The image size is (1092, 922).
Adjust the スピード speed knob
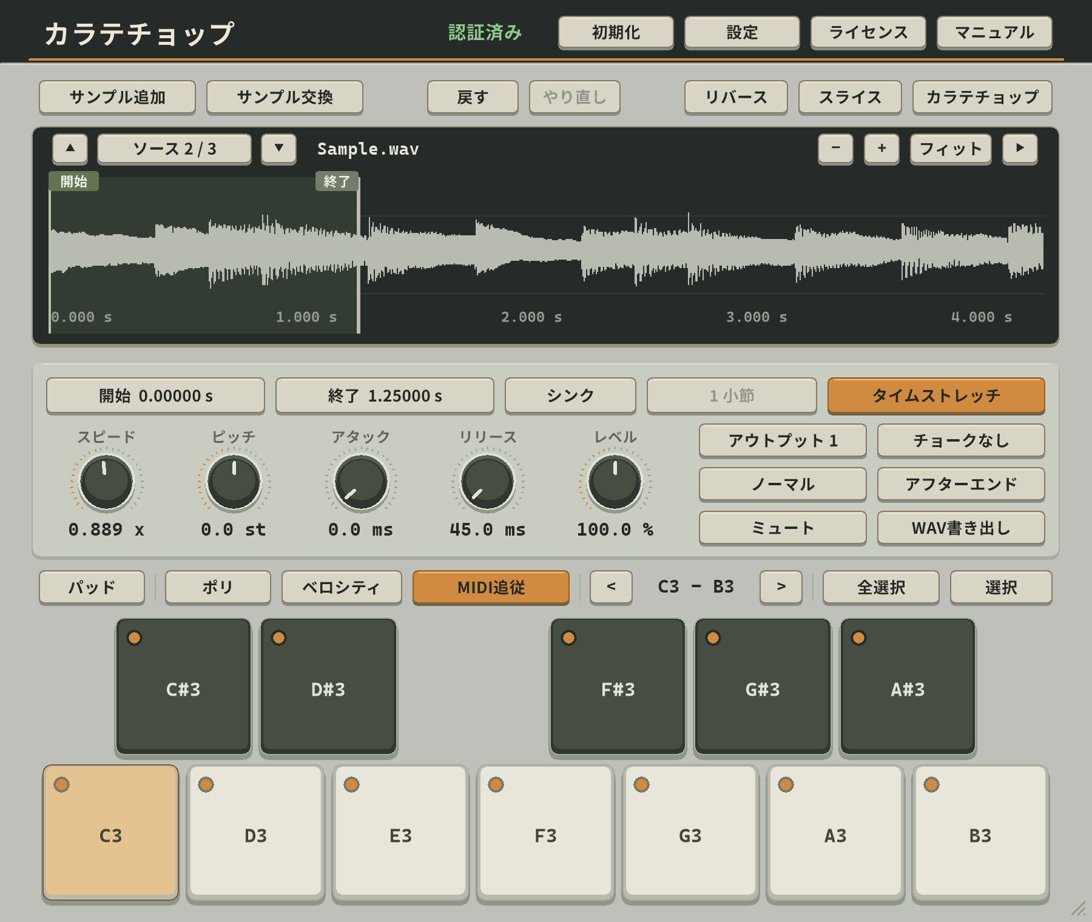tap(107, 482)
